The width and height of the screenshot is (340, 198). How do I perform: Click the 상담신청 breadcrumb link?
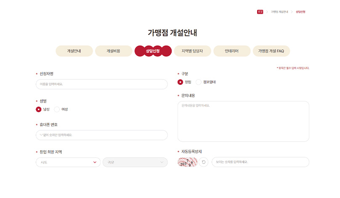click(x=300, y=12)
